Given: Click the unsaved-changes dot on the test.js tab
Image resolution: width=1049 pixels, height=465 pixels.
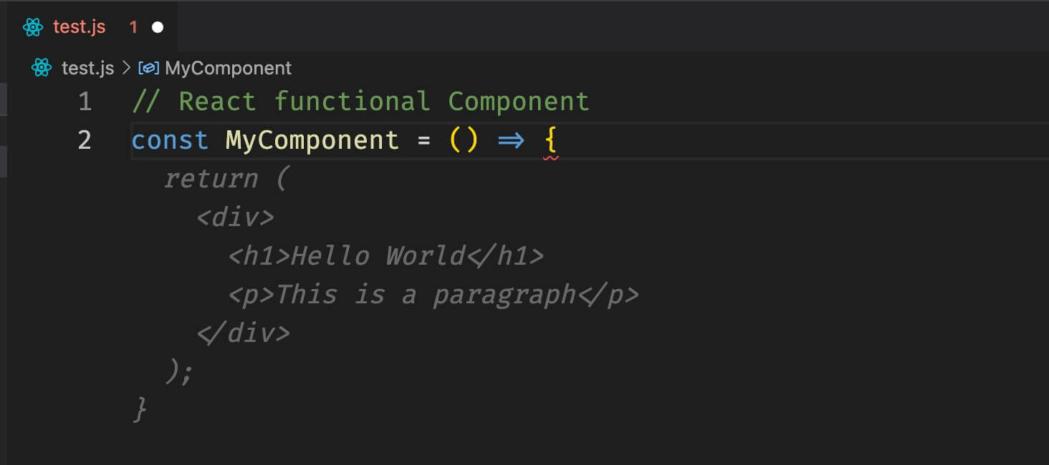Looking at the screenshot, I should coord(158,27).
